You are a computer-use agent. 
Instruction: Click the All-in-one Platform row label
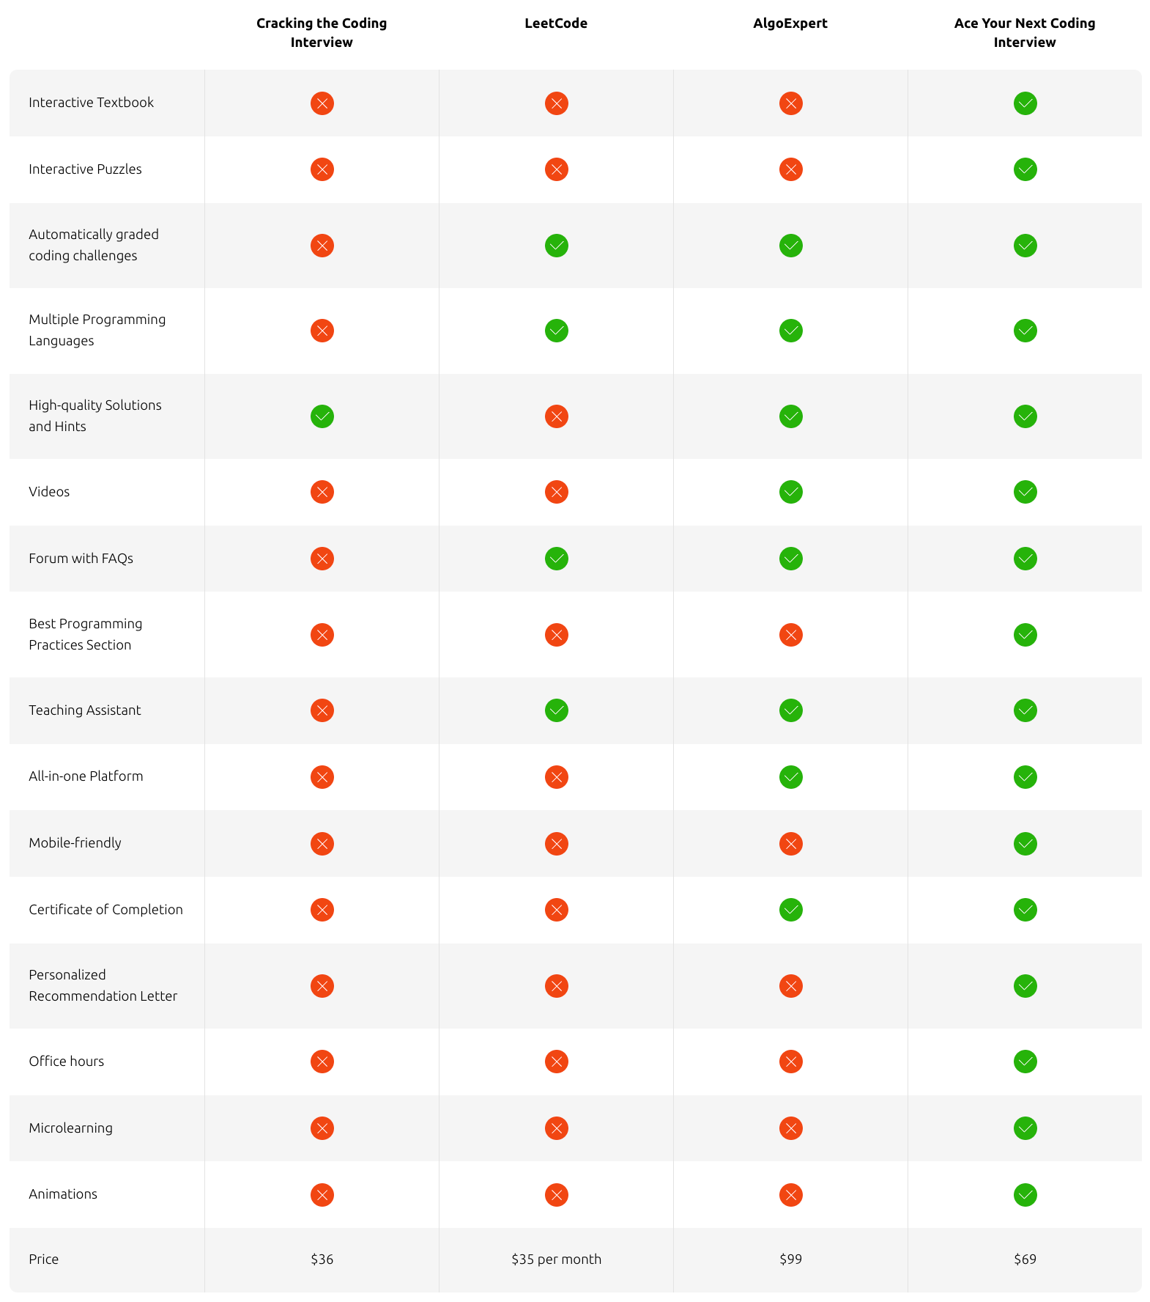click(86, 776)
